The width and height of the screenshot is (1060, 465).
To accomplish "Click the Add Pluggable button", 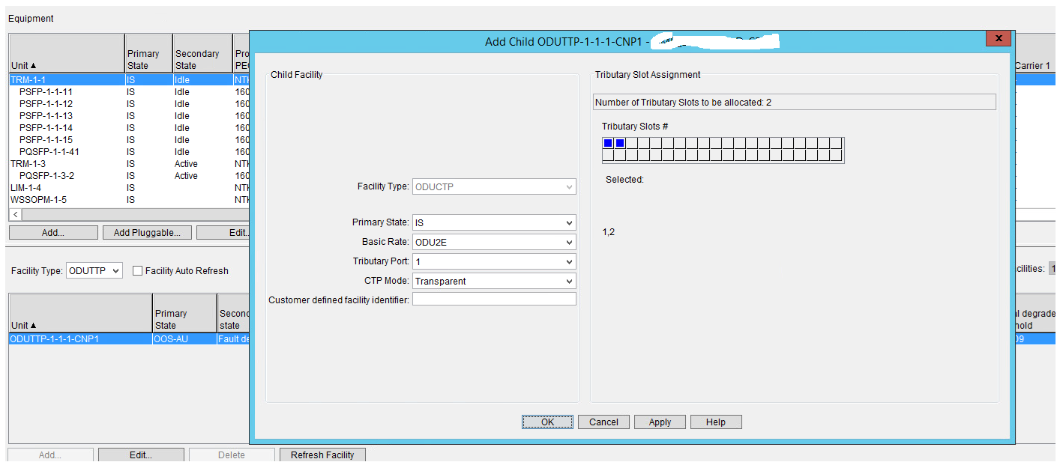I will pos(147,232).
